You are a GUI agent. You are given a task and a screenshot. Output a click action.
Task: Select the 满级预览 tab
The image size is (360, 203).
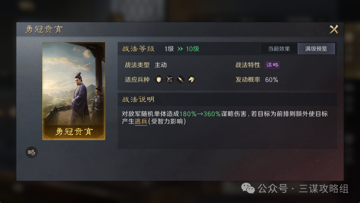(316, 49)
